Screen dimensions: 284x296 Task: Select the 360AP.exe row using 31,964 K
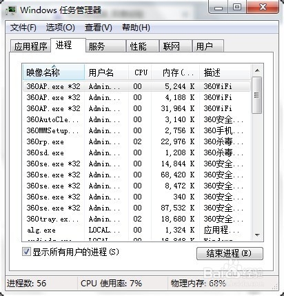(136, 108)
